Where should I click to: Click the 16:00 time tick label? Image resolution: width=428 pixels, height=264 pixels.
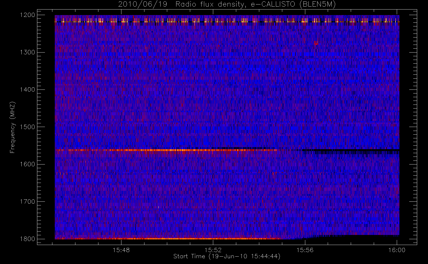click(x=397, y=250)
